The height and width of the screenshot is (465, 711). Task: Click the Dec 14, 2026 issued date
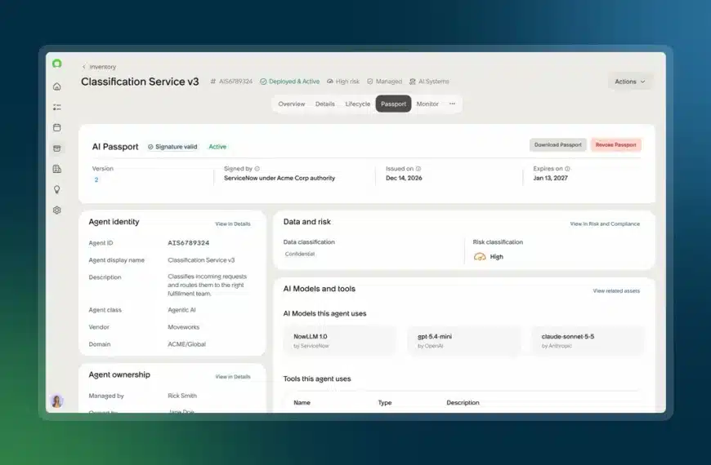tap(404, 178)
